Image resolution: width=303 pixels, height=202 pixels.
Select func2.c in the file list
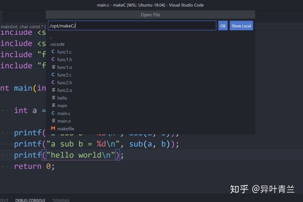coord(151,75)
